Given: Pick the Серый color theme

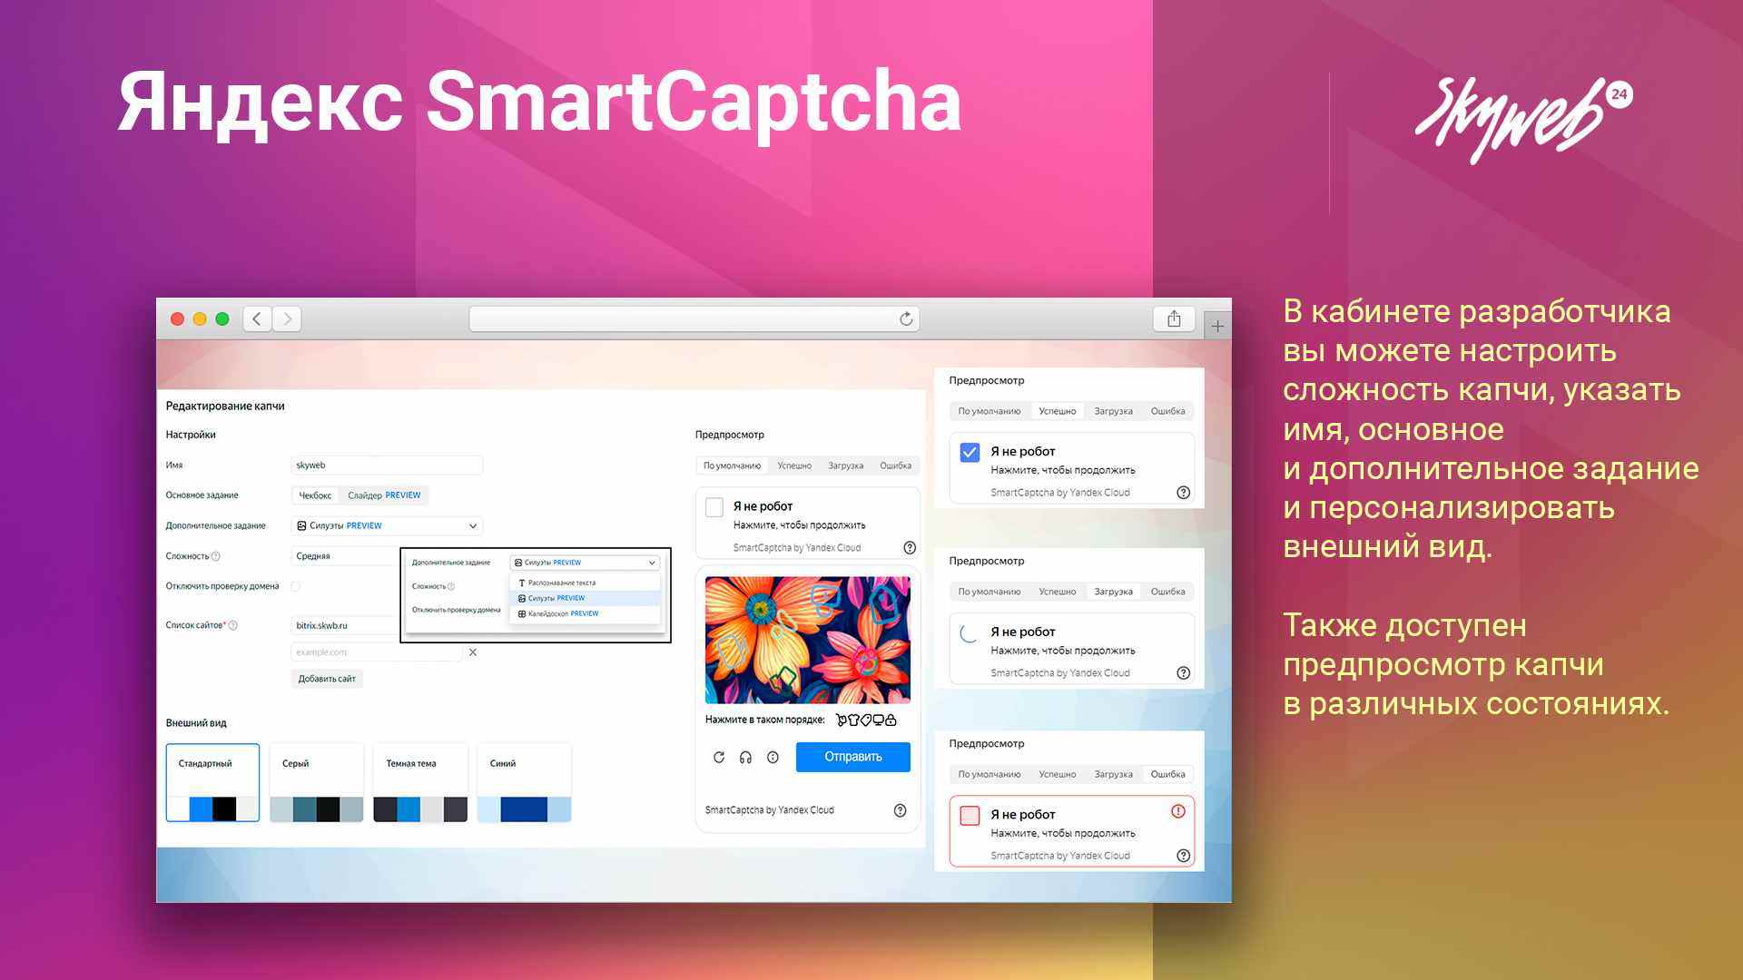Looking at the screenshot, I should (317, 783).
